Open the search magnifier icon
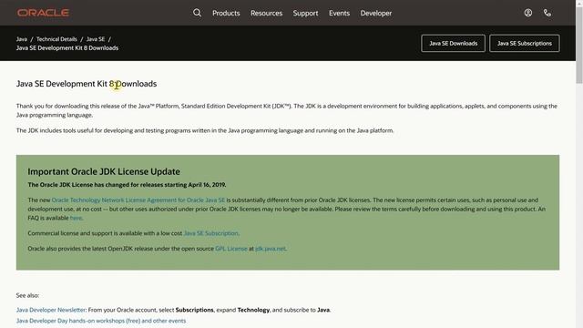583x328 pixels. 197,13
